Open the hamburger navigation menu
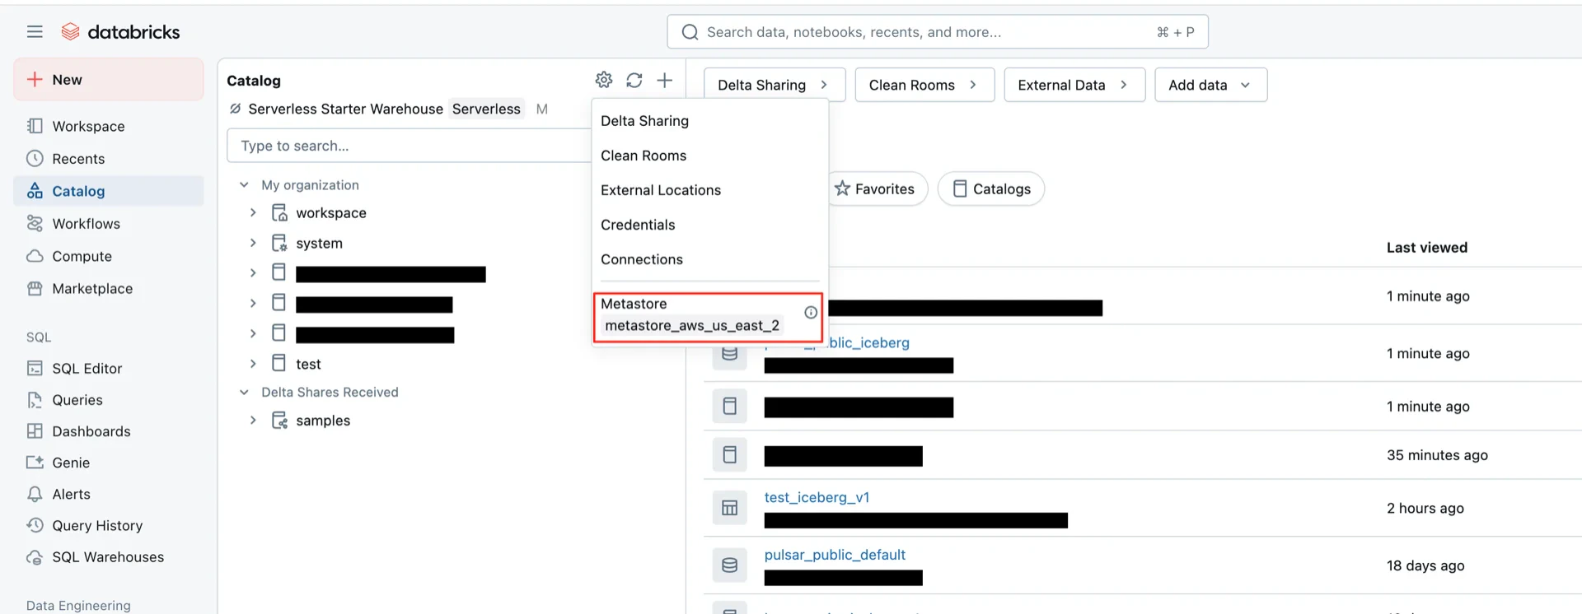Viewport: 1582px width, 614px height. 35,32
